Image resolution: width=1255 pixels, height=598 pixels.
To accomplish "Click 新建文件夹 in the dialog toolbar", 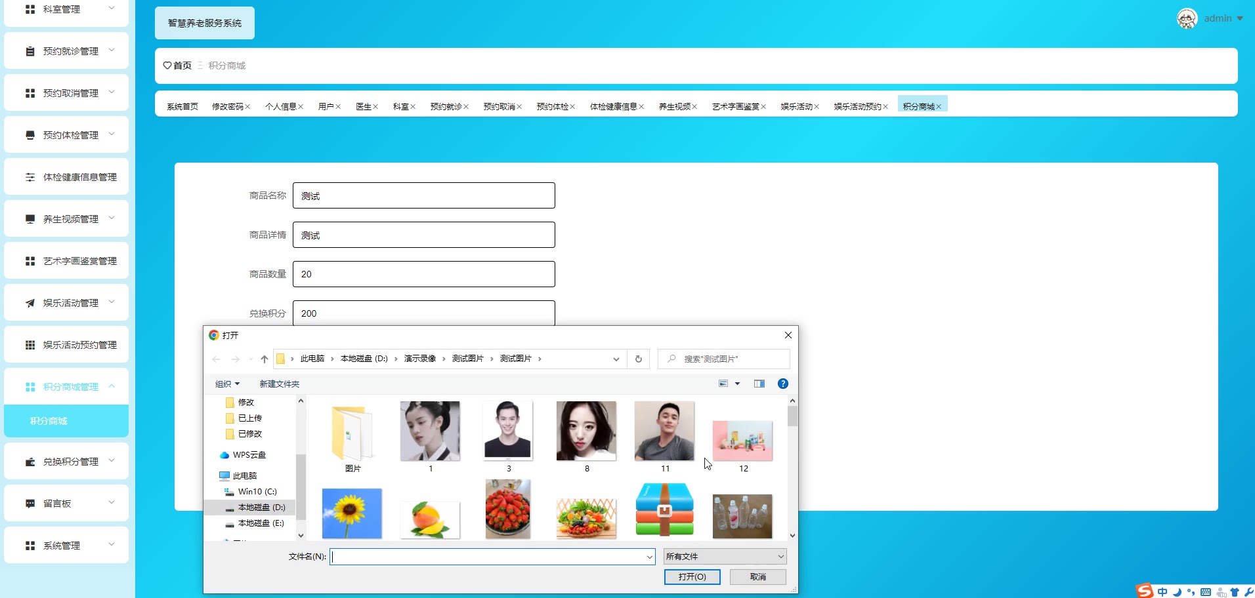I will coord(279,384).
